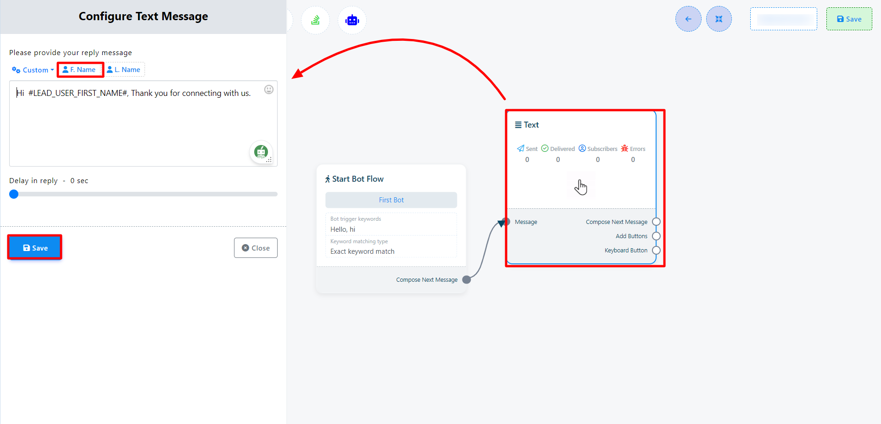The width and height of the screenshot is (881, 424).
Task: Click the Keyboard Button output connector
Action: (656, 250)
